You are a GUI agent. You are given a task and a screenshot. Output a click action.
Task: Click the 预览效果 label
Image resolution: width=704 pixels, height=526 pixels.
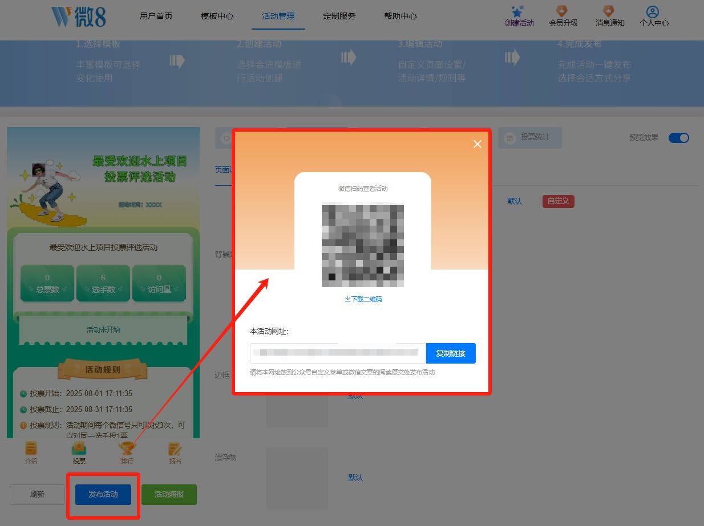tap(644, 137)
